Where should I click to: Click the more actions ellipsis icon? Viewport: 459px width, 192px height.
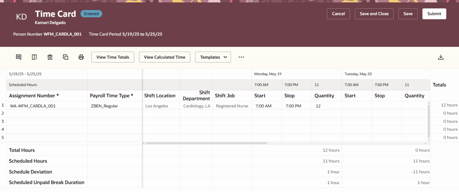coord(241,57)
